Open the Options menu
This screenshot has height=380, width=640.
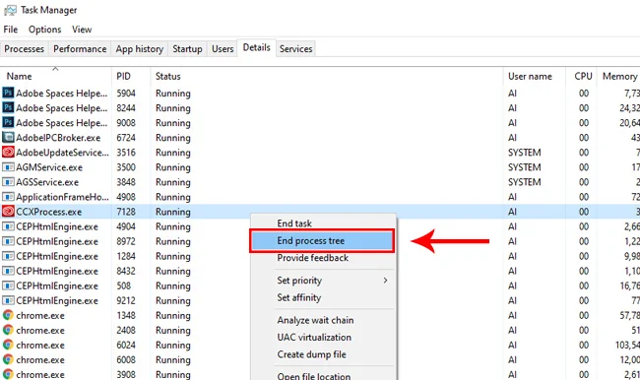tap(45, 30)
